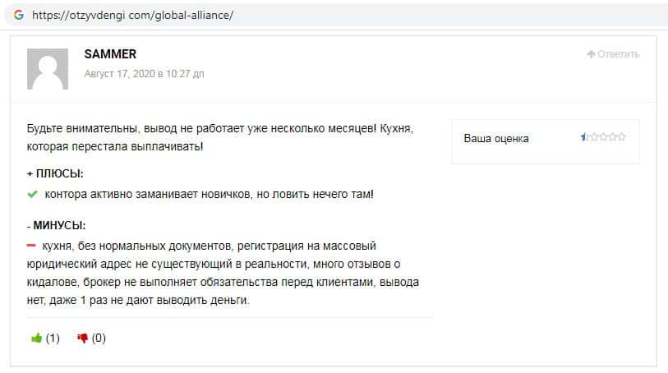Set rating to the second star

click(594, 137)
